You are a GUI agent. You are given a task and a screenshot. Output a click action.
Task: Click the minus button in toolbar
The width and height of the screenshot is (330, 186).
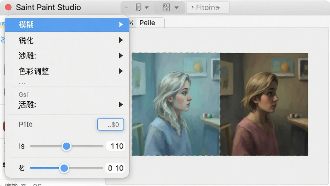click(126, 7)
